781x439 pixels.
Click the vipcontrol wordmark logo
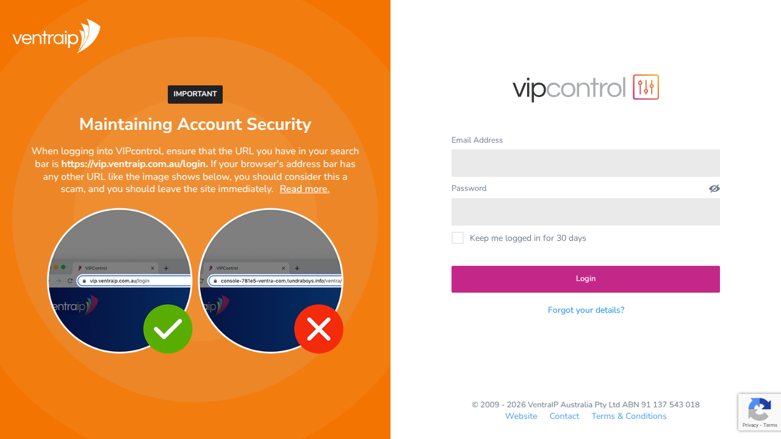click(569, 88)
